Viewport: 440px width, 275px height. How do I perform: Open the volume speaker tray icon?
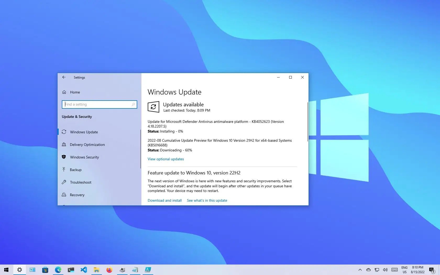(385, 270)
